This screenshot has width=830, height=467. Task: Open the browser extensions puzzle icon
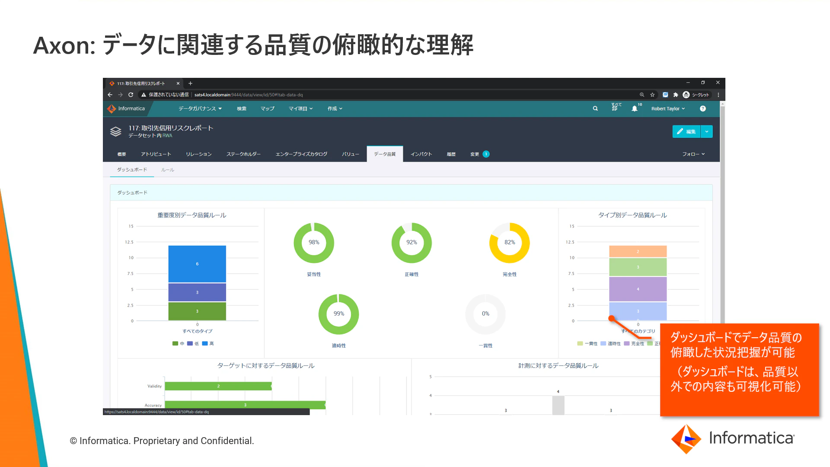coord(676,95)
